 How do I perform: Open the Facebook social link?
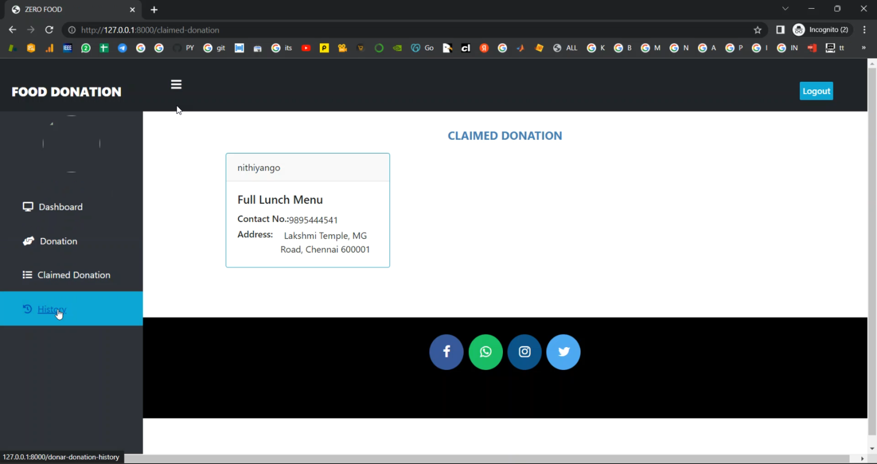point(446,352)
